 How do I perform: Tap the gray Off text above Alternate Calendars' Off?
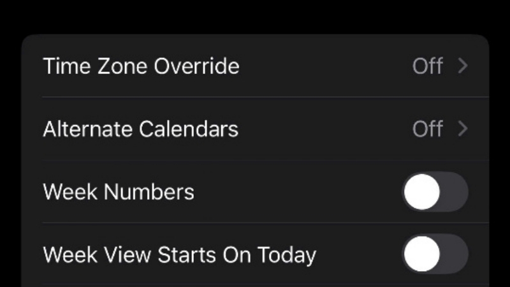(x=427, y=66)
